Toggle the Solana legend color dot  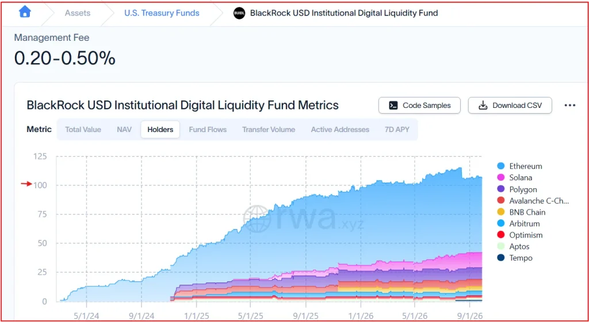(x=501, y=178)
